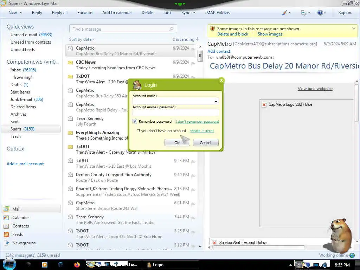Image resolution: width=360 pixels, height=270 pixels.
Task: Show hidden system tray icons arrow
Action: point(290,265)
